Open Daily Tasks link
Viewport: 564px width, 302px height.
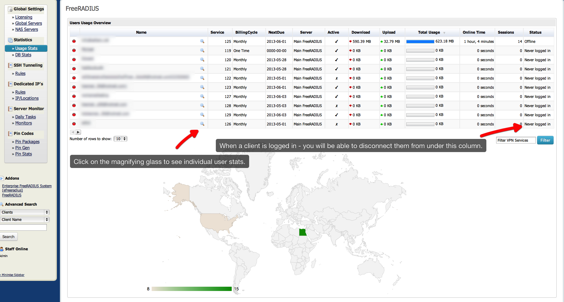click(x=25, y=117)
